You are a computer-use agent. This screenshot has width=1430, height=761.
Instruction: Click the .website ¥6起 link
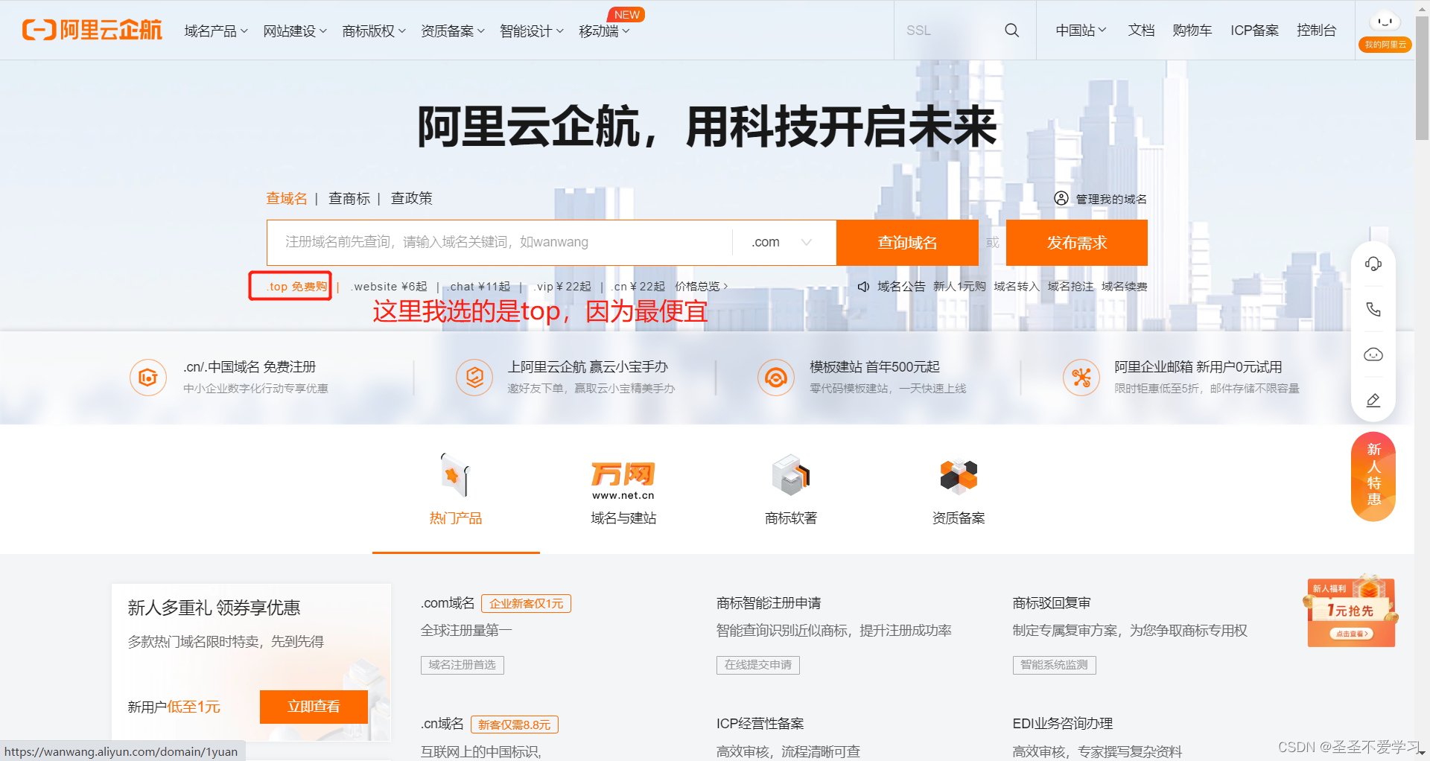[389, 287]
